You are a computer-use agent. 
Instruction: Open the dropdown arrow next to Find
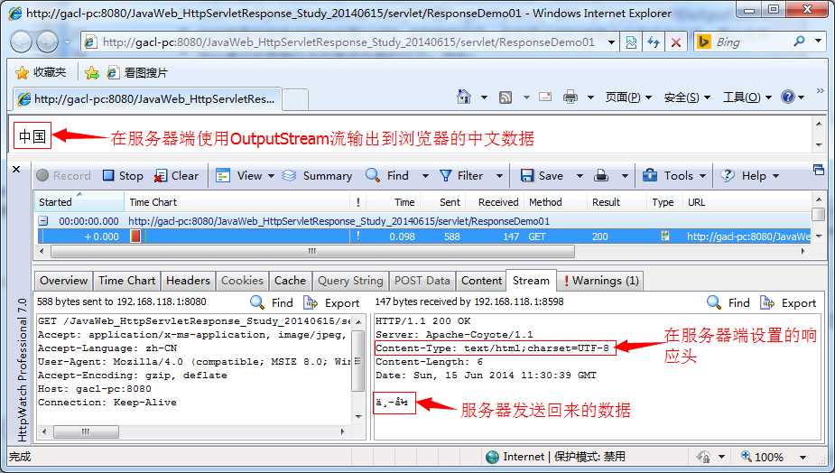coord(425,176)
